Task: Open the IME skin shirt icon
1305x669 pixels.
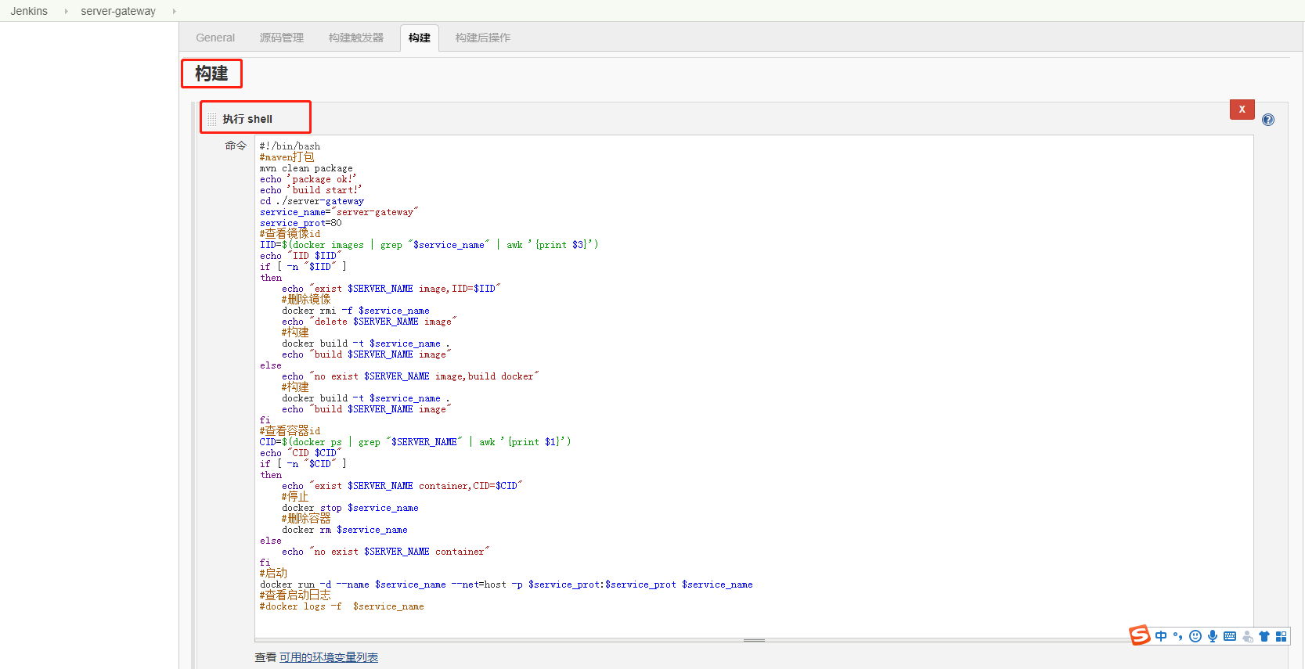Action: point(1264,636)
